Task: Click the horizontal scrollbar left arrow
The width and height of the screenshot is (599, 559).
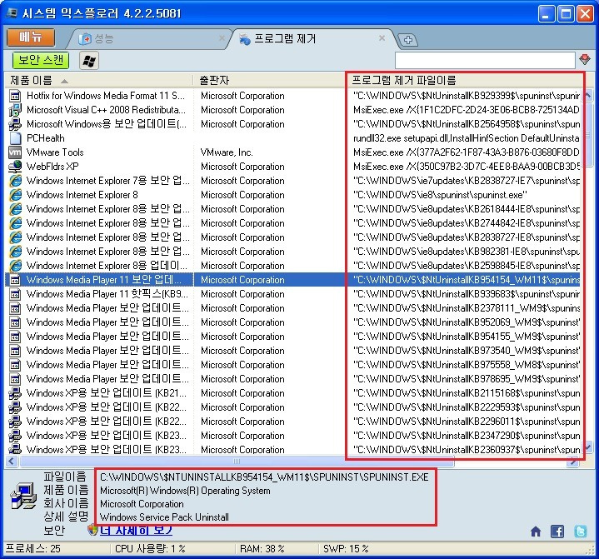Action: [x=12, y=462]
